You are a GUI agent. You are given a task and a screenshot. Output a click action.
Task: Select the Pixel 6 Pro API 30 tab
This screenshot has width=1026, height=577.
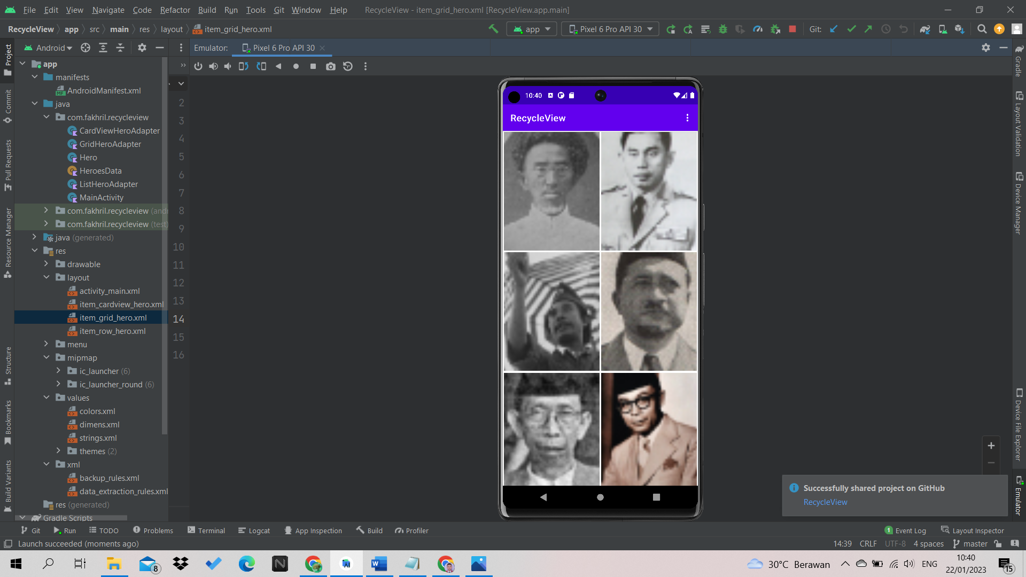point(283,48)
